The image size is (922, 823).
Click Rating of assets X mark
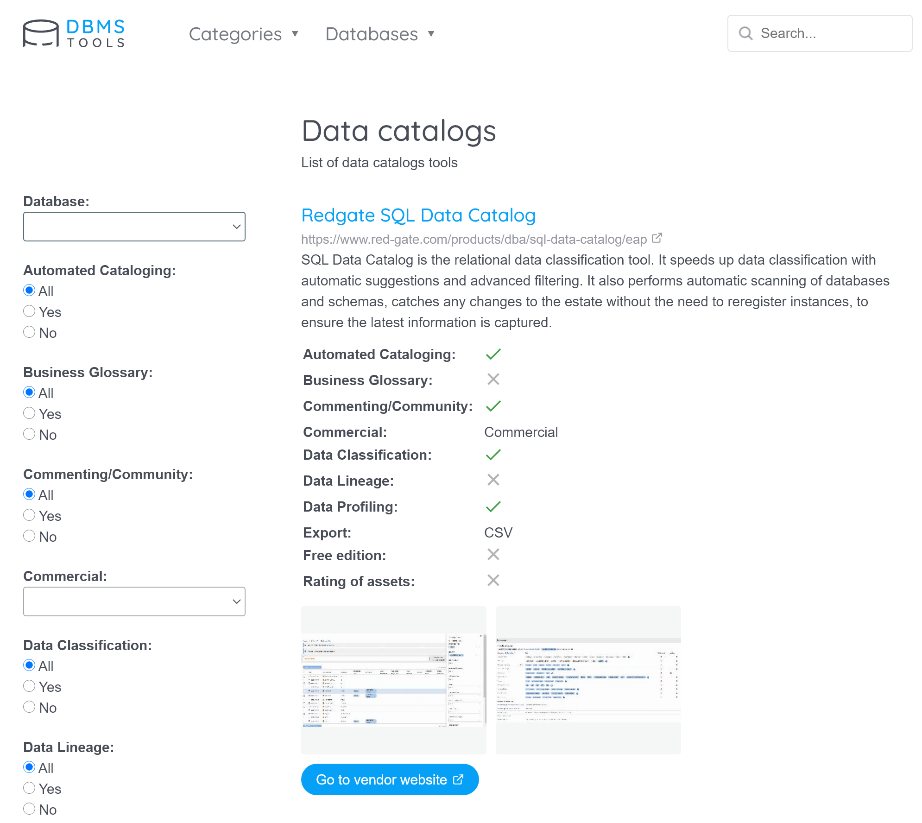click(x=493, y=581)
